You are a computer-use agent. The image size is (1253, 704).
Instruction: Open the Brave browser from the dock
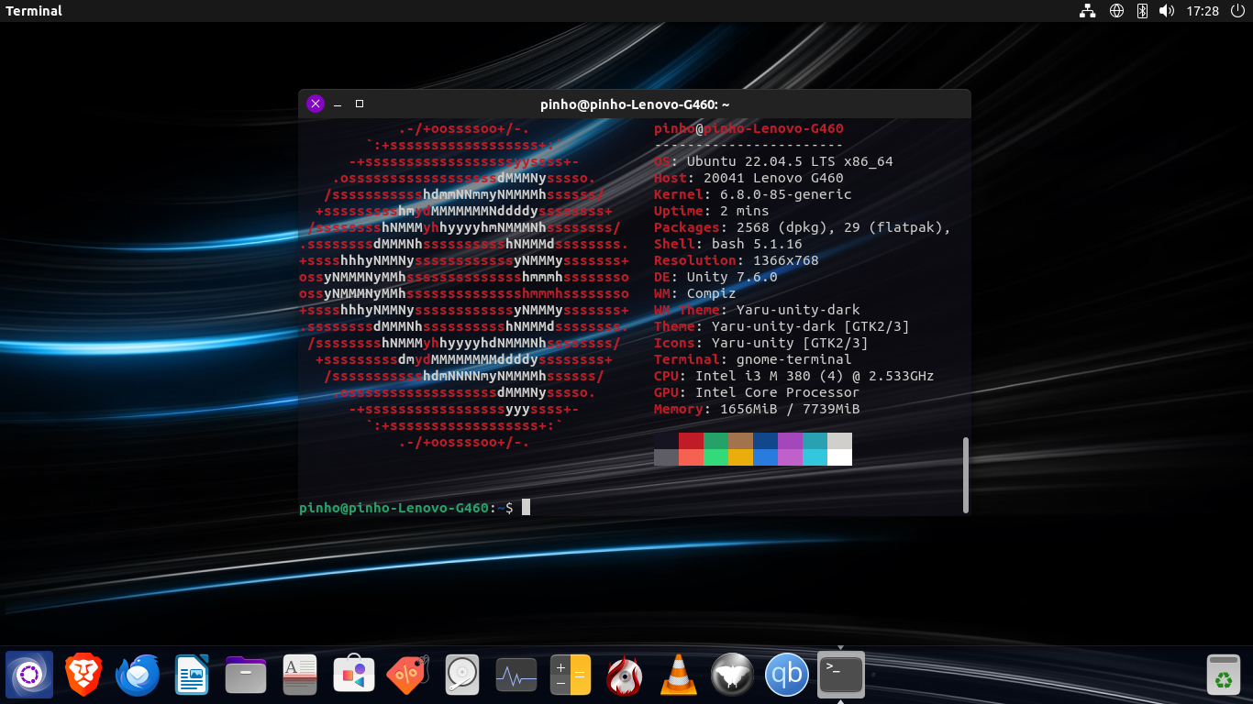click(x=83, y=676)
